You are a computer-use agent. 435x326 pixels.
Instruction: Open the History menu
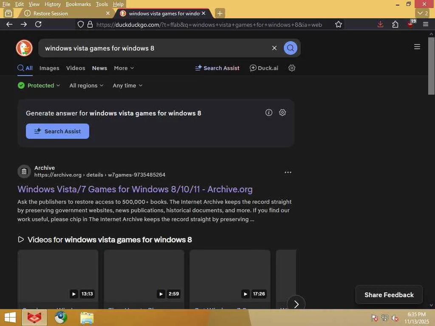[52, 4]
